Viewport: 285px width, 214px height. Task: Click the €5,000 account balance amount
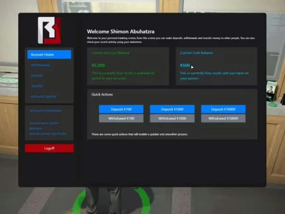tap(98, 66)
